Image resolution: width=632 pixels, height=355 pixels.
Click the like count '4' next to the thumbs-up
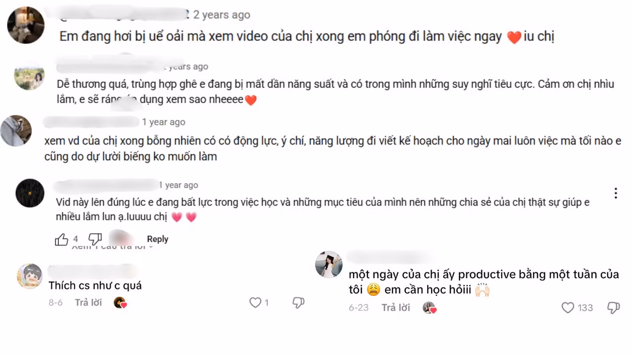point(75,239)
